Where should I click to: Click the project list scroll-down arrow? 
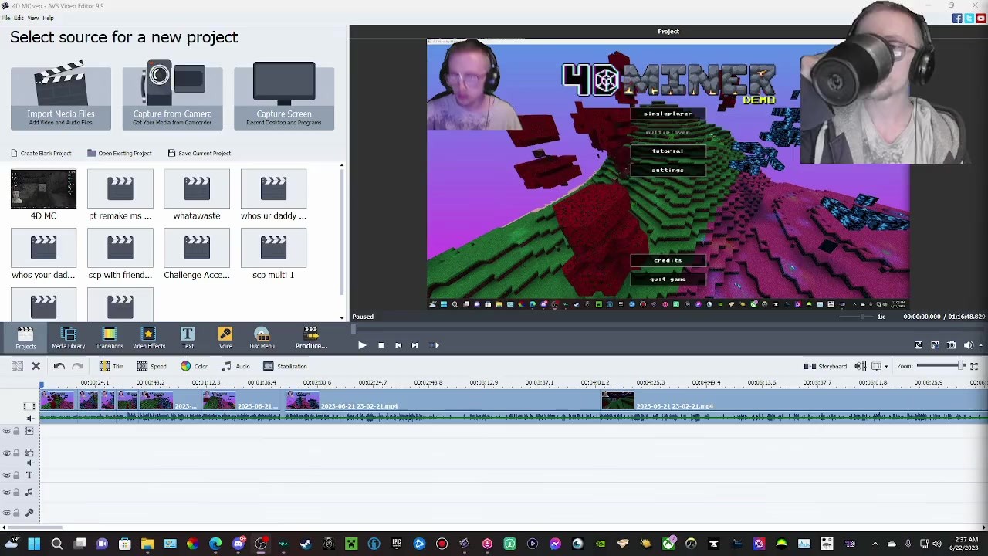342,317
